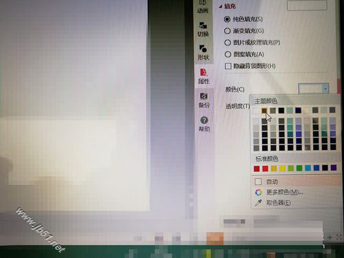Click the plus zoom icon in status bar
This screenshot has height=258, width=344.
click(x=330, y=237)
